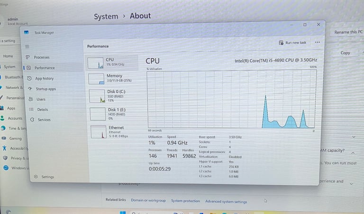The image size is (364, 214).
Task: Open Task Manager hamburger navigation menu
Action: click(x=27, y=46)
